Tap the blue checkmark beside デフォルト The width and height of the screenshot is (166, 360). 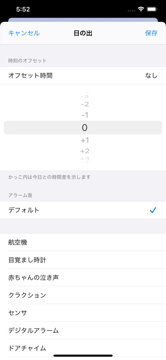coord(153,210)
